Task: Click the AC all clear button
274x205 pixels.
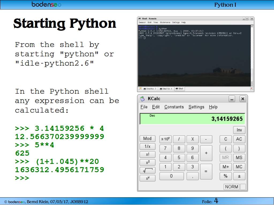Action: coord(239,139)
